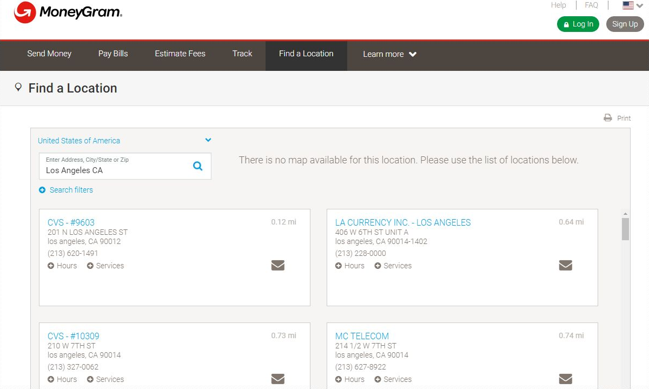Click the location pin icon beside Find a Location heading
The height and width of the screenshot is (389, 649).
coord(18,87)
